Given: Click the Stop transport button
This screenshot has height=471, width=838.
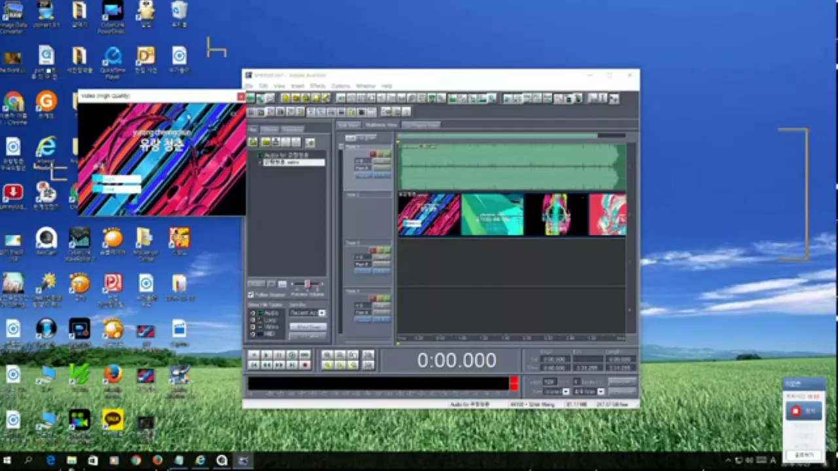Looking at the screenshot, I should coord(253,355).
